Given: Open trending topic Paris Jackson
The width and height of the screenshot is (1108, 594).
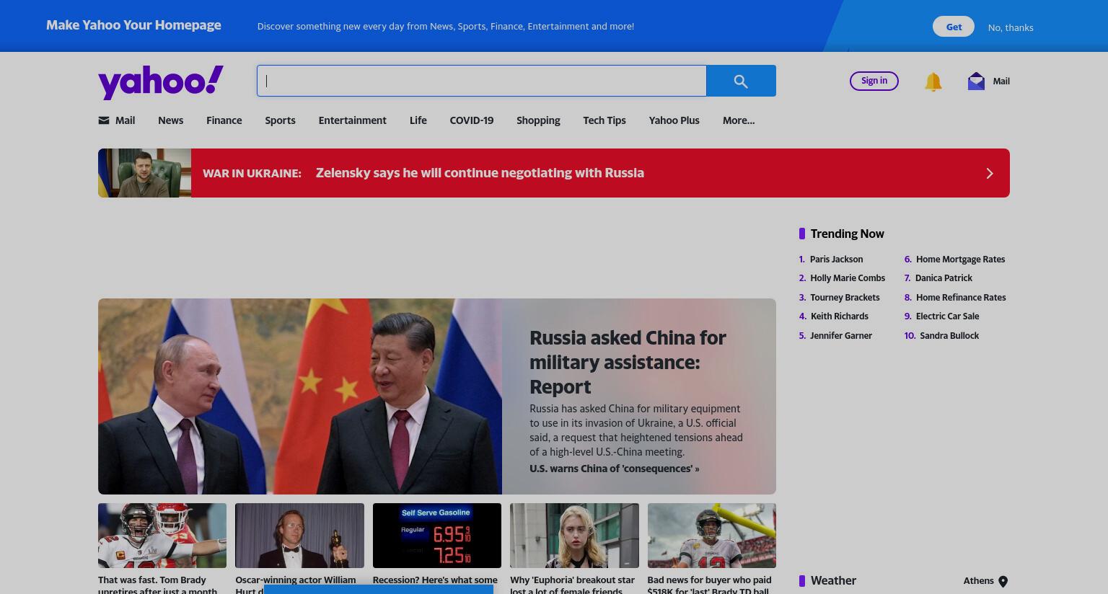Looking at the screenshot, I should 836,260.
